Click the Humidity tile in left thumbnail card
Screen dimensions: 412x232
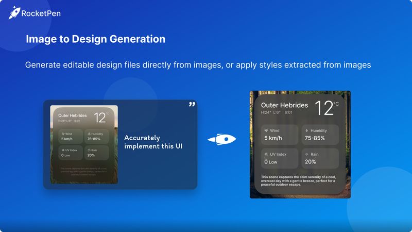[x=96, y=136]
